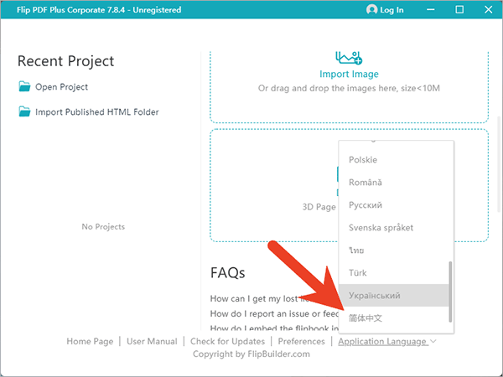Click the language list scrollbar thumb
The image size is (503, 377).
pos(450,292)
